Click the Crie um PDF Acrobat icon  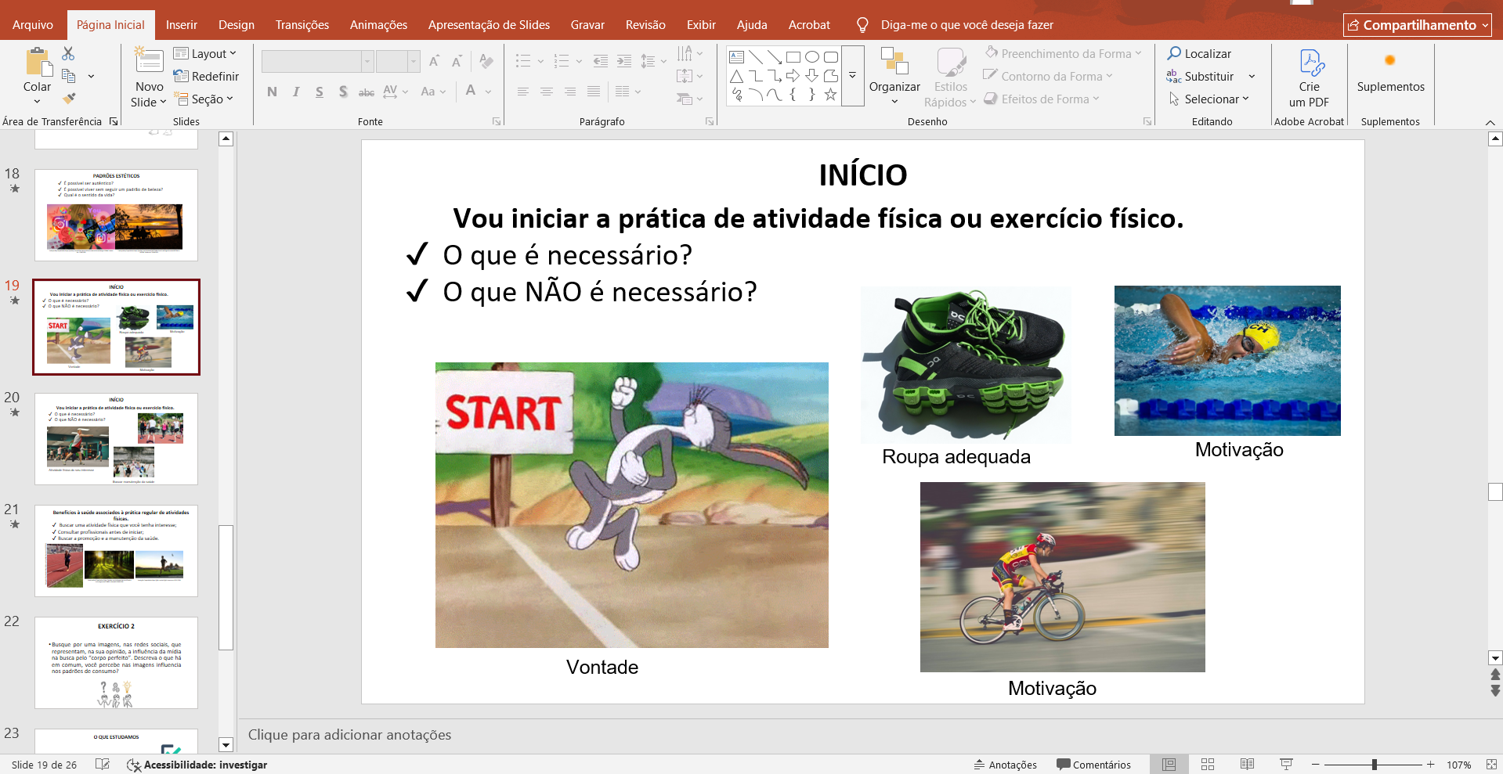tap(1310, 62)
